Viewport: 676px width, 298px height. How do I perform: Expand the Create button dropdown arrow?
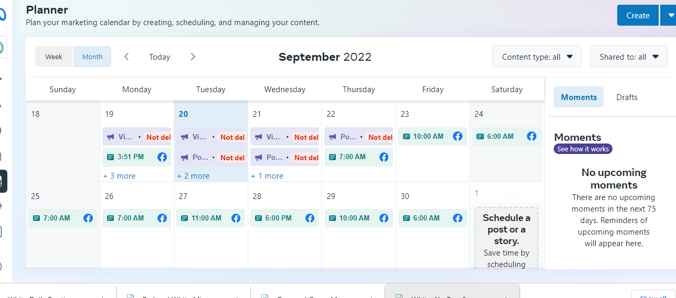pyautogui.click(x=670, y=15)
